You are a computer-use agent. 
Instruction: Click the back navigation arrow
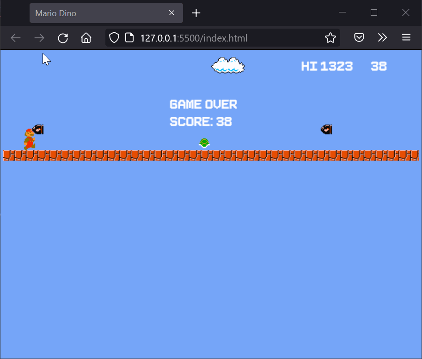(16, 38)
